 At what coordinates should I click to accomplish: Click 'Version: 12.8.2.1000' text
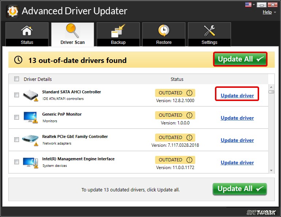[175, 101]
